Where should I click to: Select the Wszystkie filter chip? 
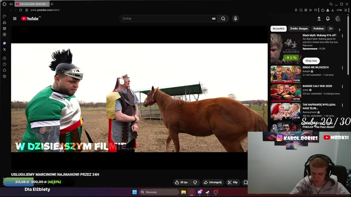pyautogui.click(x=279, y=28)
